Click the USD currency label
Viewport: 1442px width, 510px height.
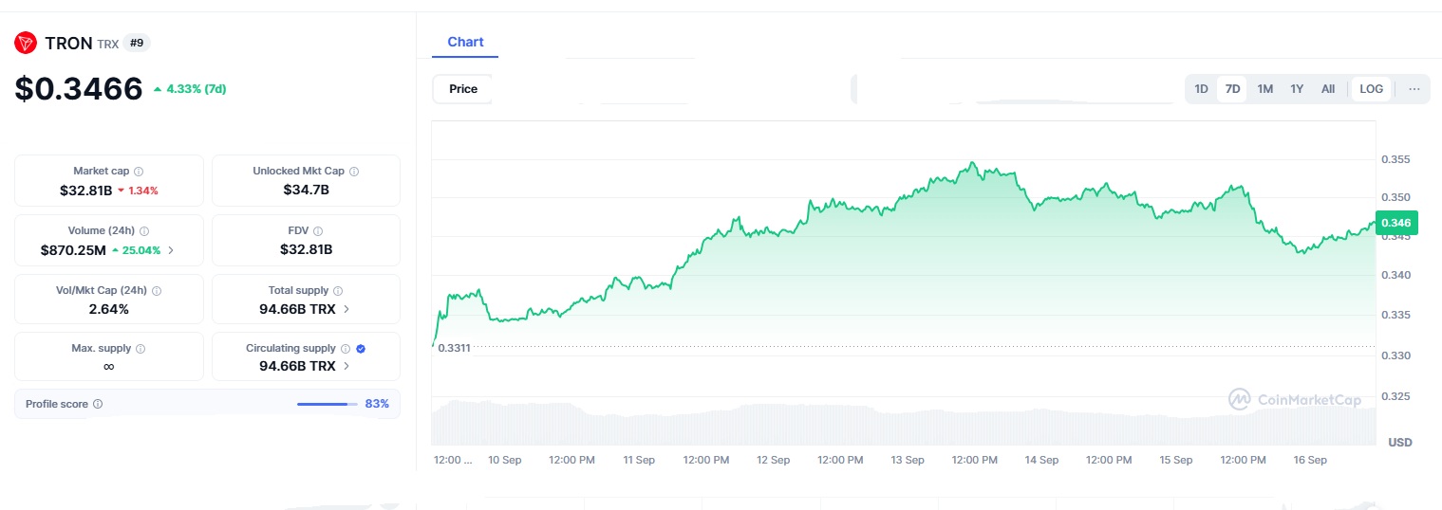(x=1400, y=443)
